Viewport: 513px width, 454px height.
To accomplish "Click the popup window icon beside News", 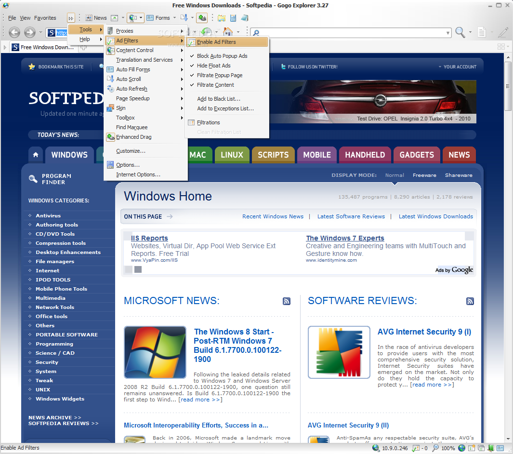I will (114, 18).
